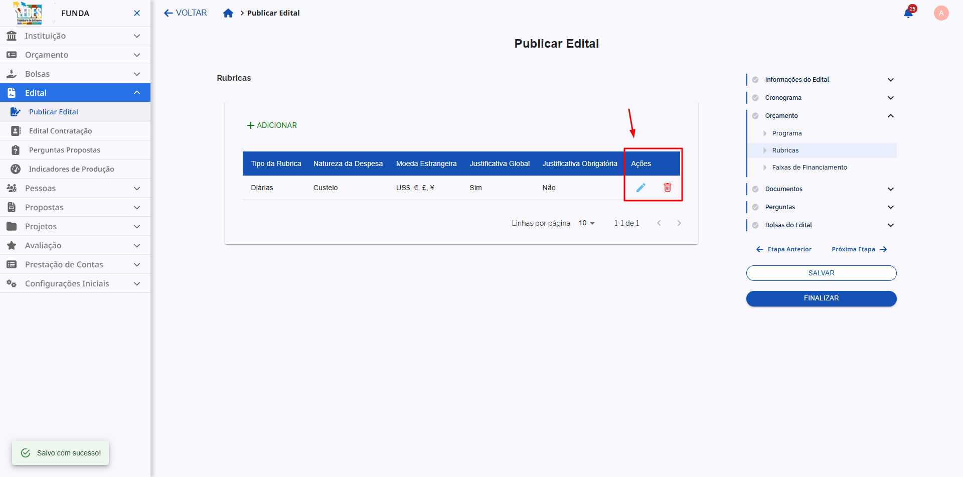Toggle the Perguntas step check circle
Image resolution: width=963 pixels, height=477 pixels.
pos(755,207)
